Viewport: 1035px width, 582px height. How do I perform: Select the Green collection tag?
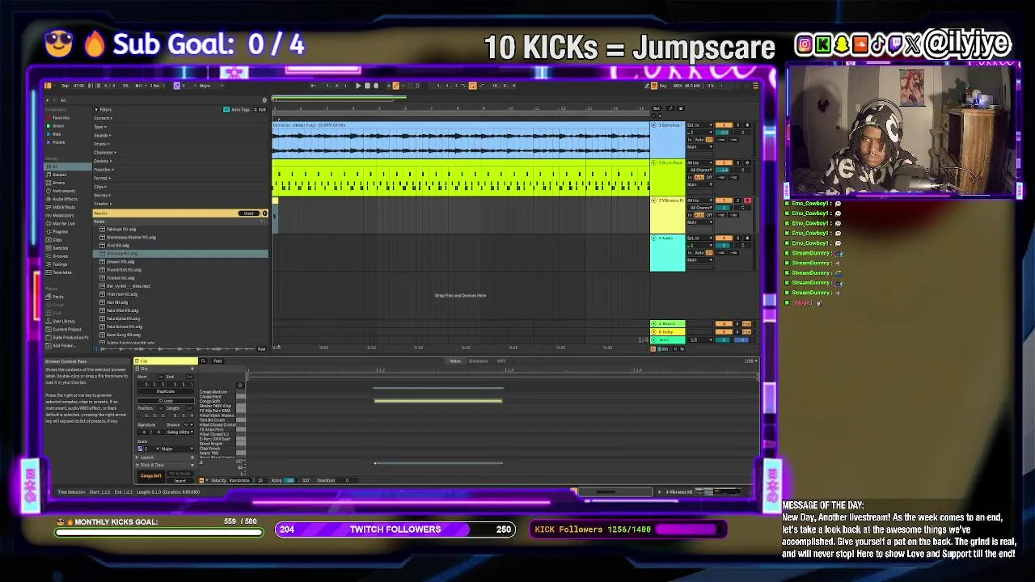(x=57, y=126)
